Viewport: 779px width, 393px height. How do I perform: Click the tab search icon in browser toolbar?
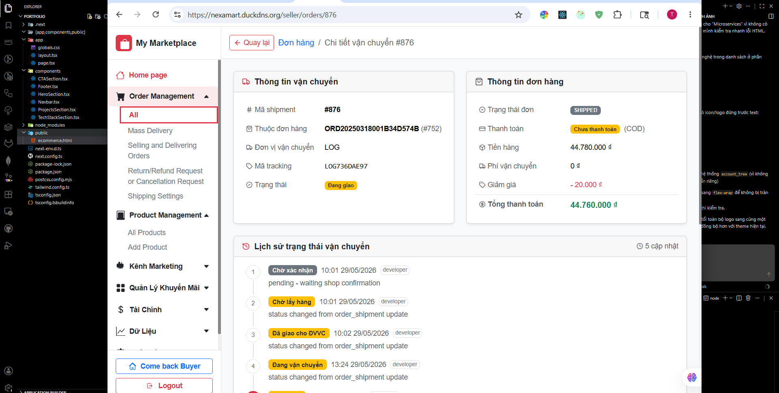point(644,15)
